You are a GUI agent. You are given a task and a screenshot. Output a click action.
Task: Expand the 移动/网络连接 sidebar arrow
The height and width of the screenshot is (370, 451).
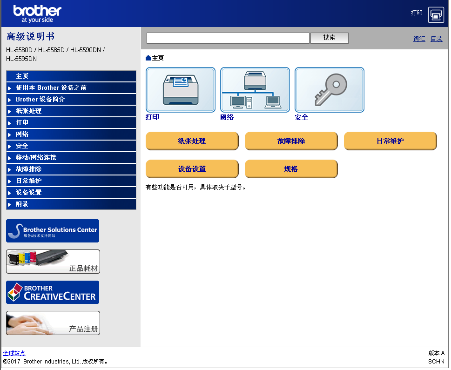[9, 158]
